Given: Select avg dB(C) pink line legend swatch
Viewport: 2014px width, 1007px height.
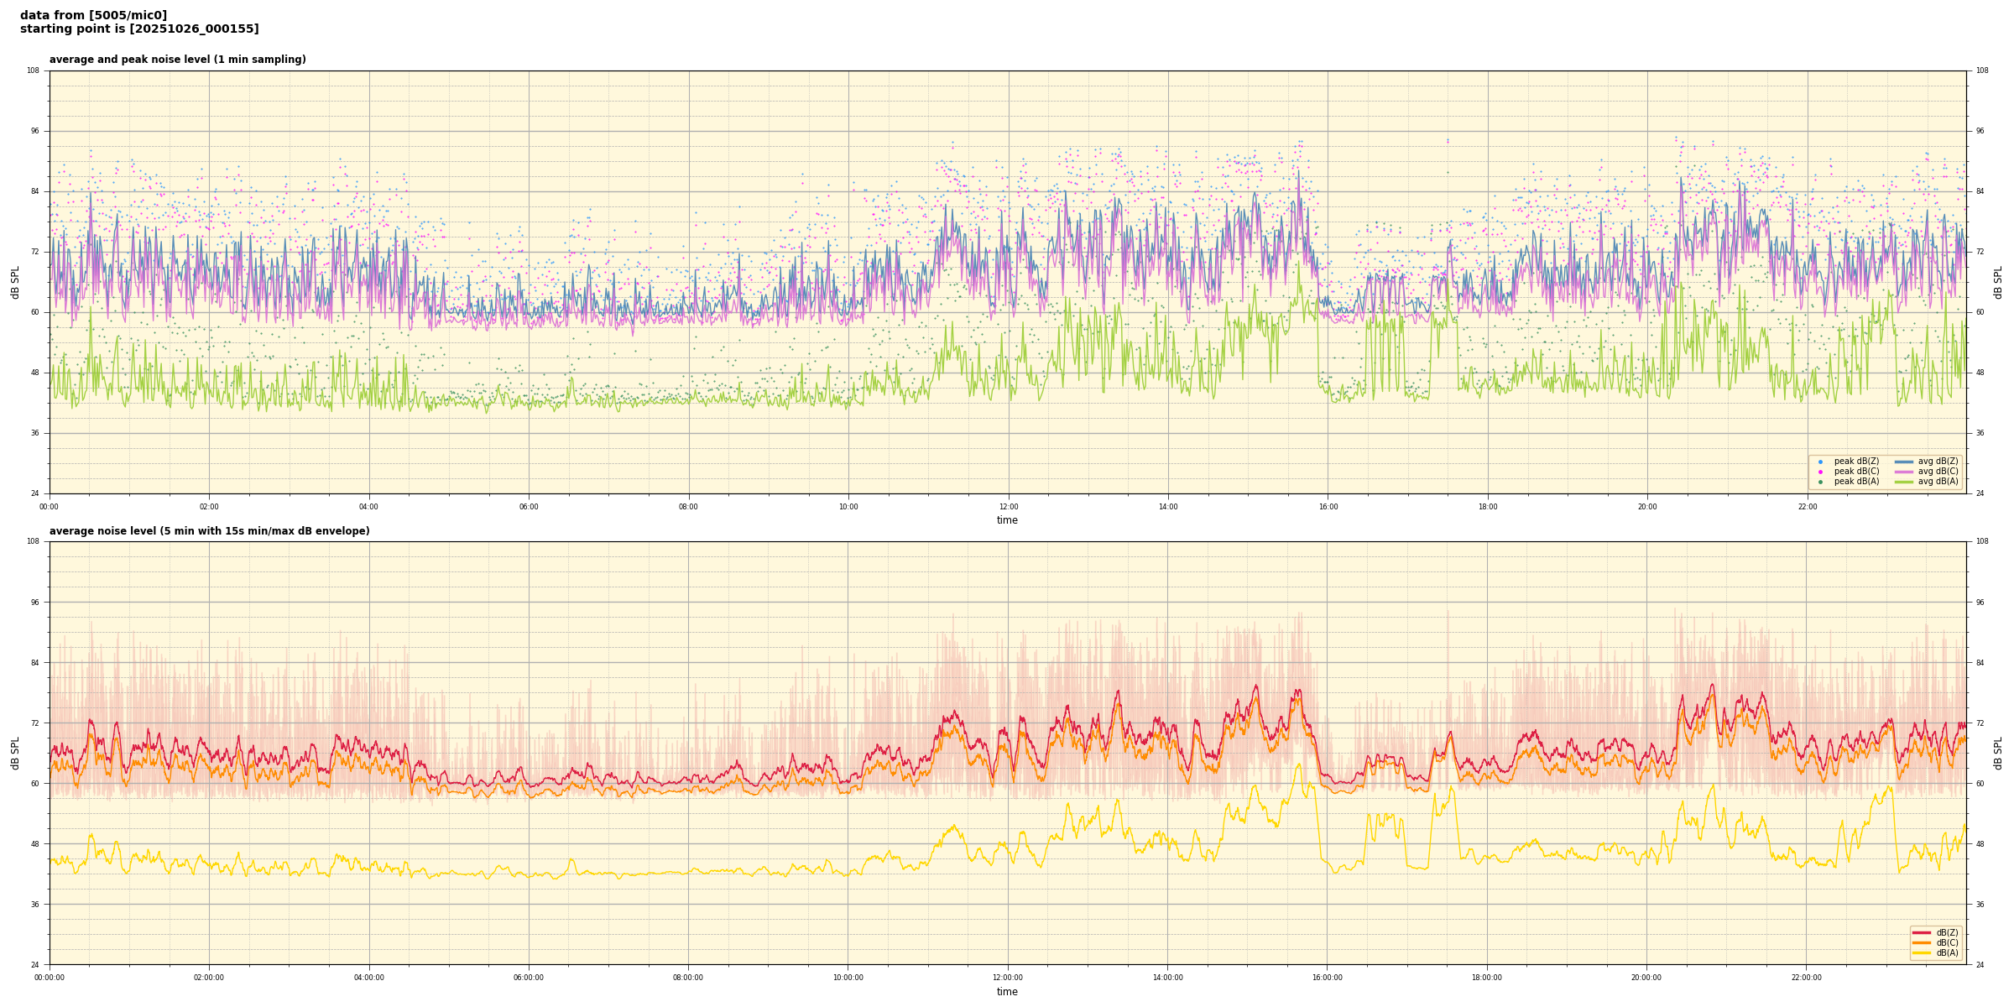Looking at the screenshot, I should tap(1904, 472).
